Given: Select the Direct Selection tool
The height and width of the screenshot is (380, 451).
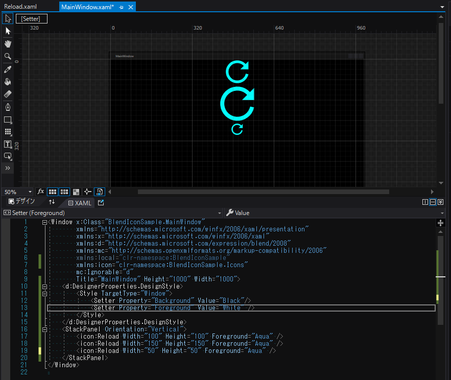Looking at the screenshot, I should [x=8, y=31].
